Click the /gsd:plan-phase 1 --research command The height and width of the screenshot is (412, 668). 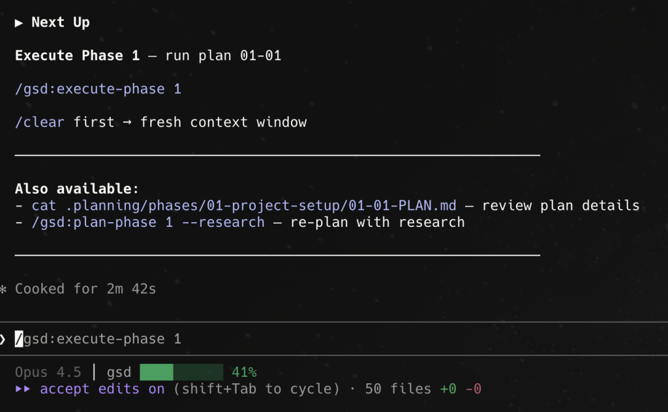click(x=148, y=222)
